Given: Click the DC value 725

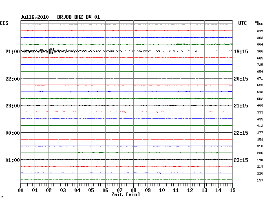Looking at the screenshot, I should point(260,65).
